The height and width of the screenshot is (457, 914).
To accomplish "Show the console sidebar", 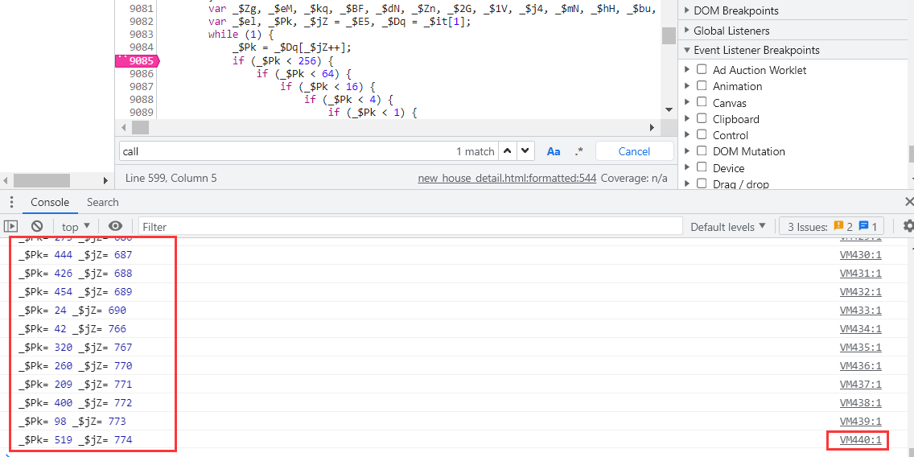I will [x=10, y=227].
